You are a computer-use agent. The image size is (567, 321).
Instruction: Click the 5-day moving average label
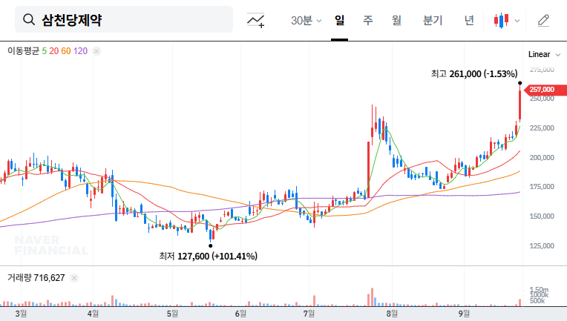44,51
